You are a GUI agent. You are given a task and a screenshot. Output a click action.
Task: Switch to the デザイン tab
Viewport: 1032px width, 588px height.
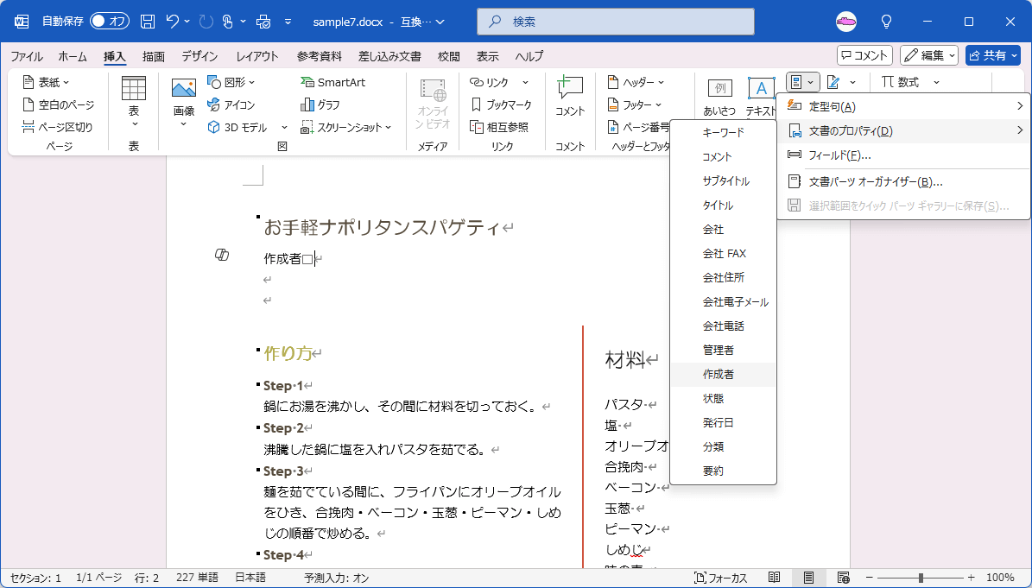(199, 57)
